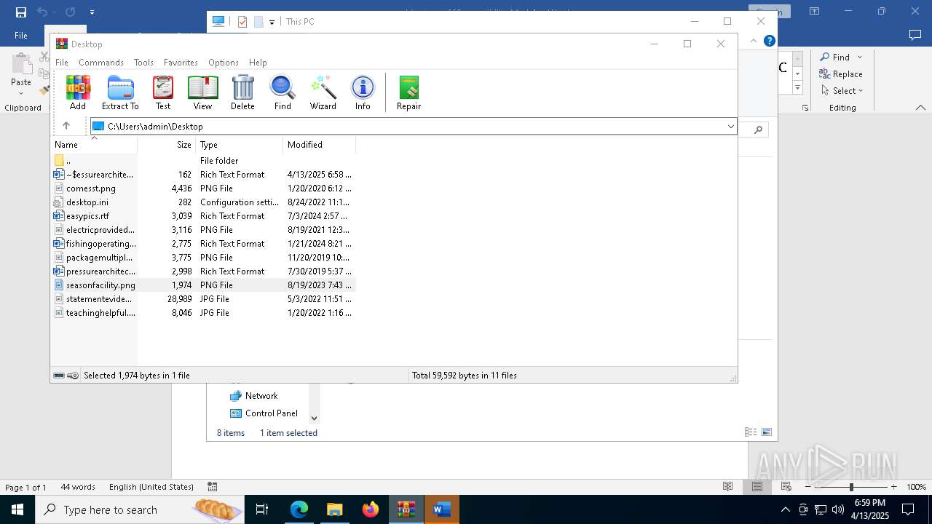Select the comesst.png file
Viewport: 932px width, 524px height.
[x=204, y=188]
